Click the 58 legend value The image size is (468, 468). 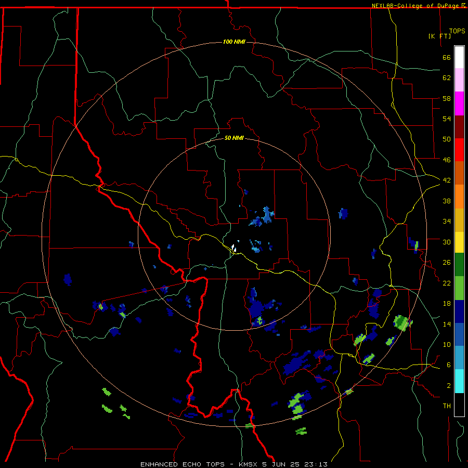click(x=447, y=98)
